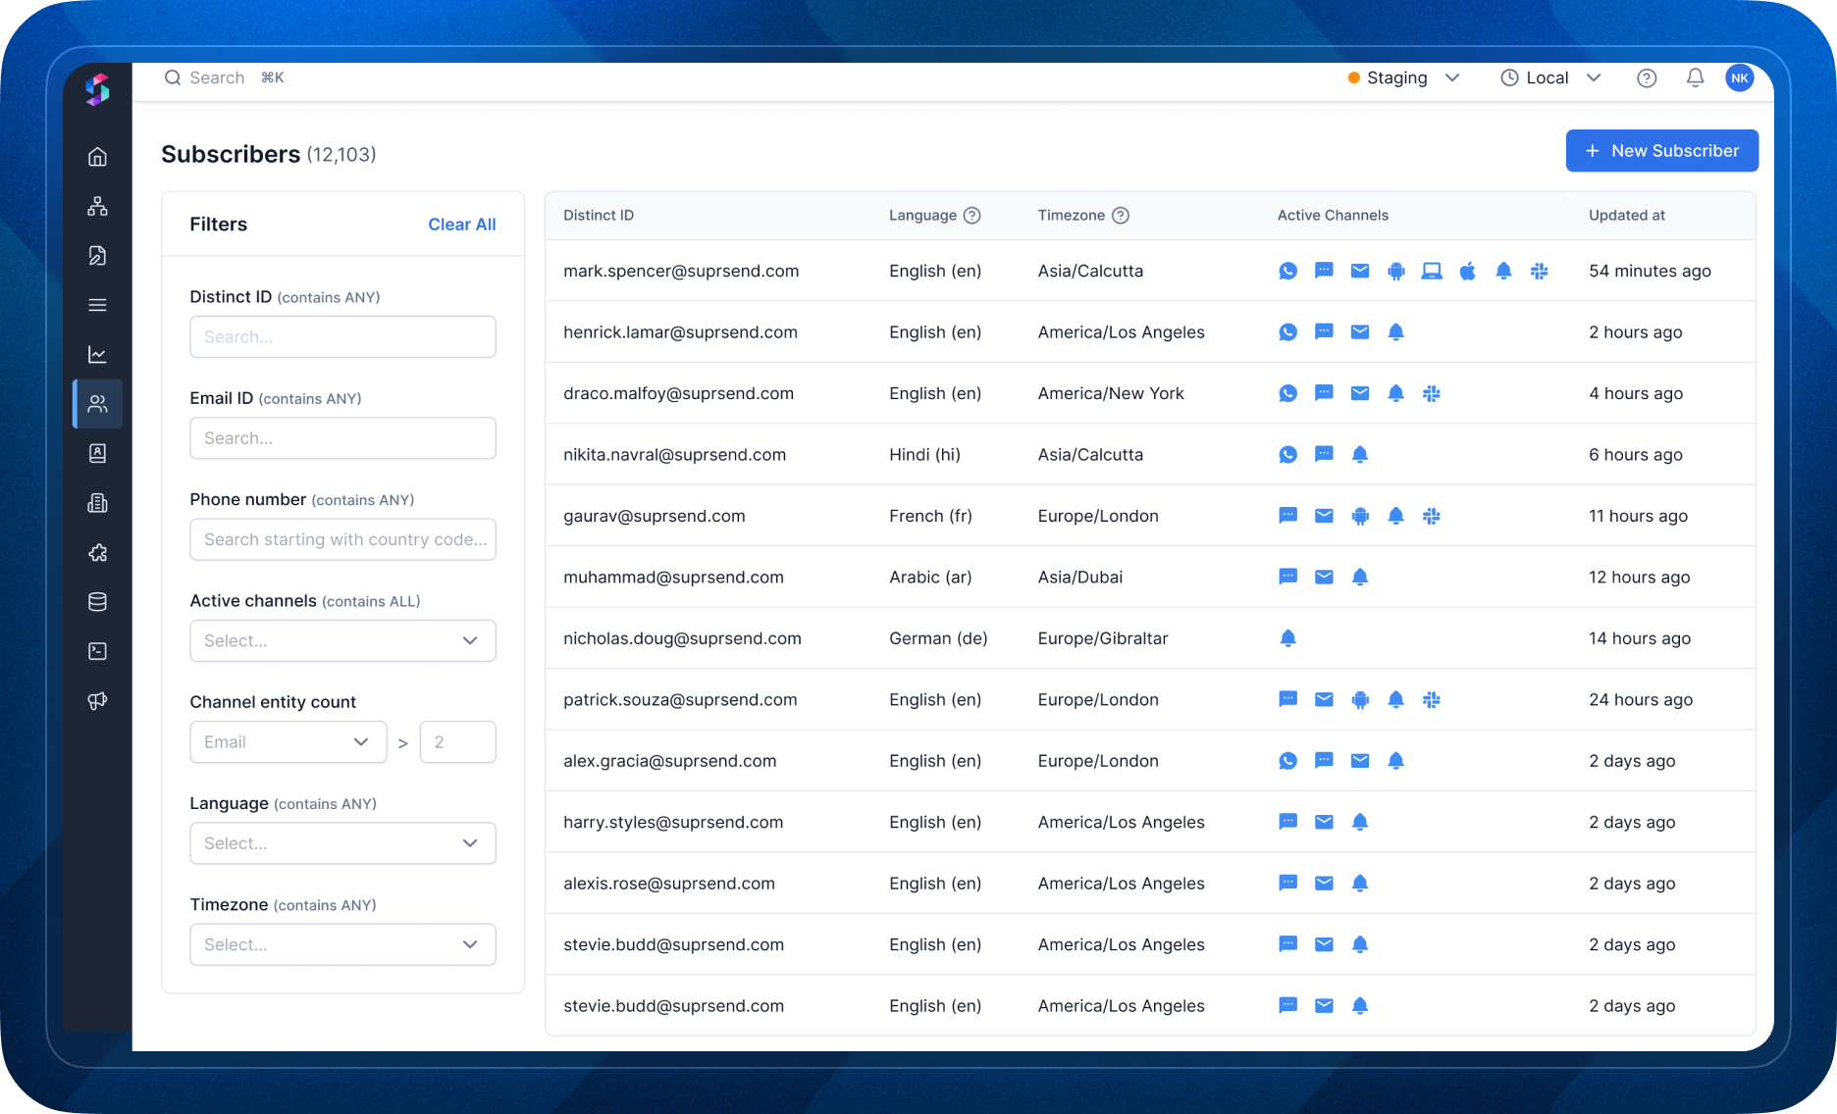Select the Subscribers people icon in the sidebar
Screen dimensions: 1837x1114
(x=97, y=404)
